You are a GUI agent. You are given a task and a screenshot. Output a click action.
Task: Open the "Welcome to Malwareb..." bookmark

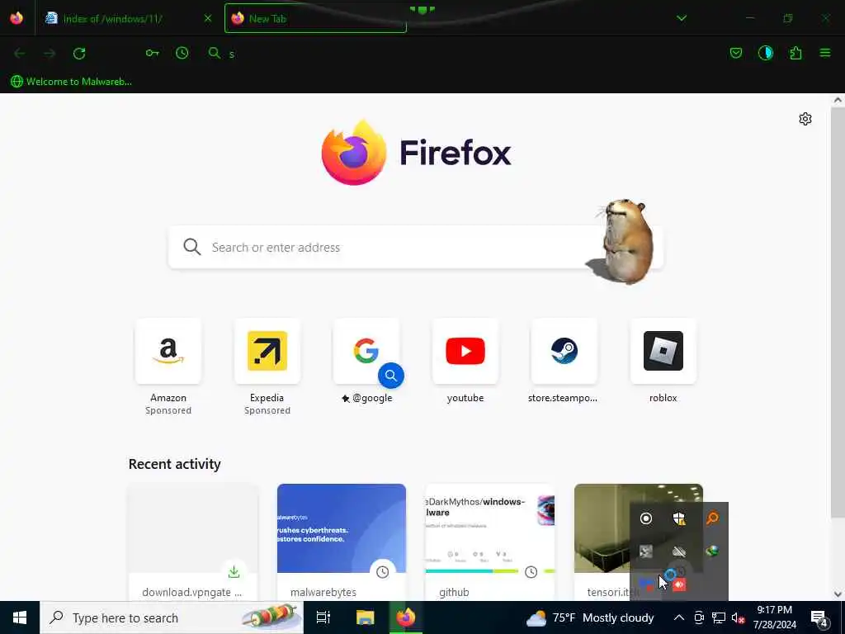[x=71, y=82]
